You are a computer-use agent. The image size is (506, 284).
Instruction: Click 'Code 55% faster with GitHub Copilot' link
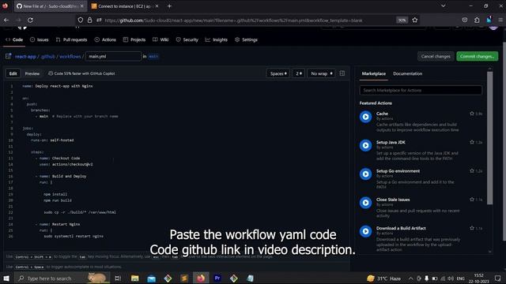tap(81, 73)
